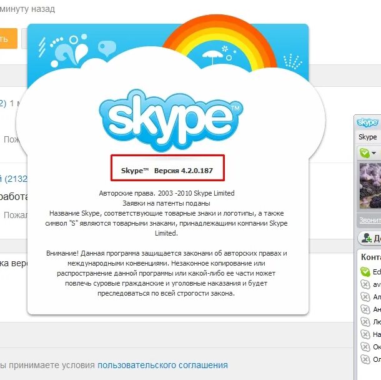Select the contact entry starting with 'Ол'

(x=370, y=359)
